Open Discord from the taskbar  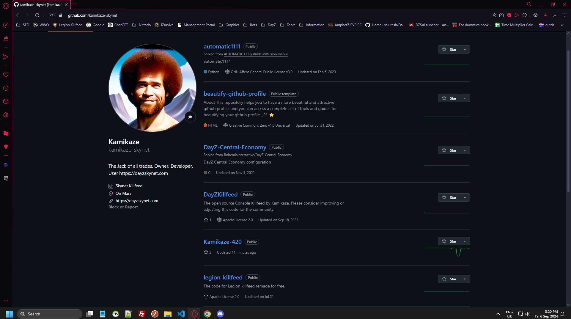pyautogui.click(x=220, y=314)
